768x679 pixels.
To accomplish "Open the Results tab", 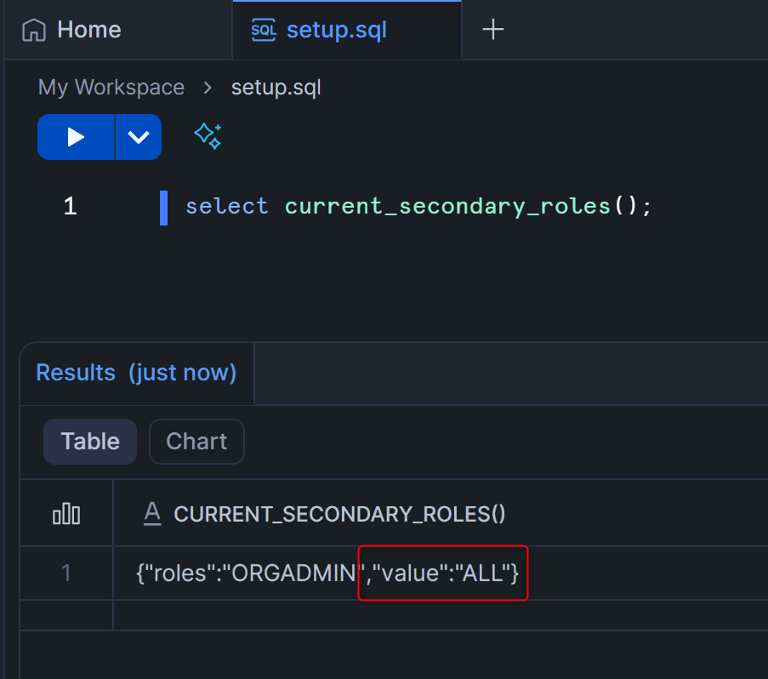I will tap(136, 373).
